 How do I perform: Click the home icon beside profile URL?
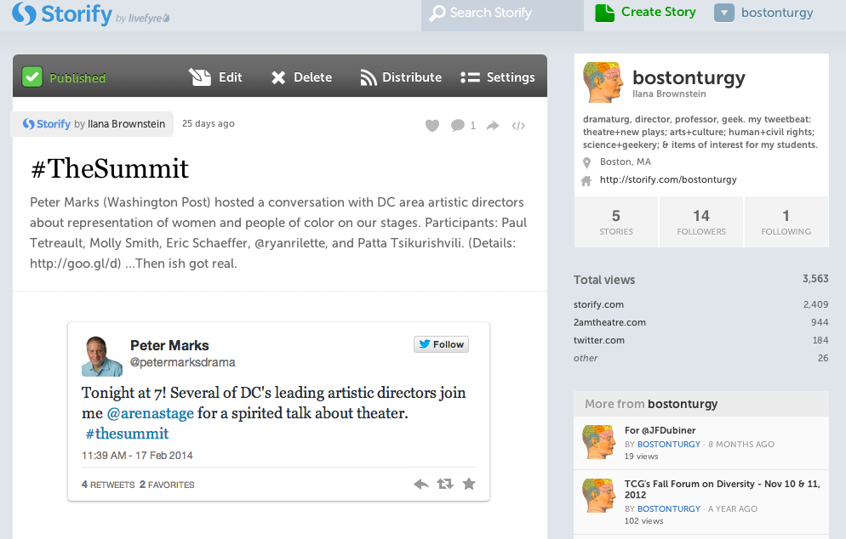tap(586, 180)
